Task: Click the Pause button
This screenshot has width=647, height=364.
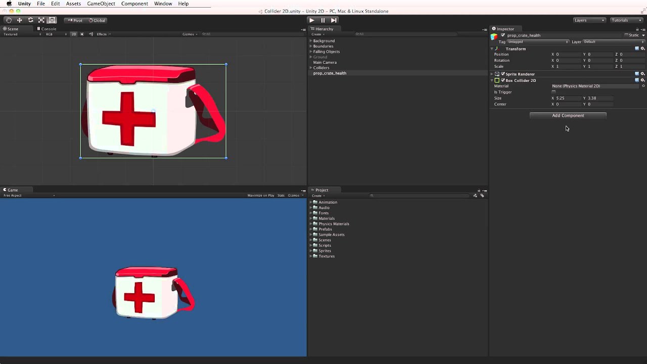Action: (323, 20)
